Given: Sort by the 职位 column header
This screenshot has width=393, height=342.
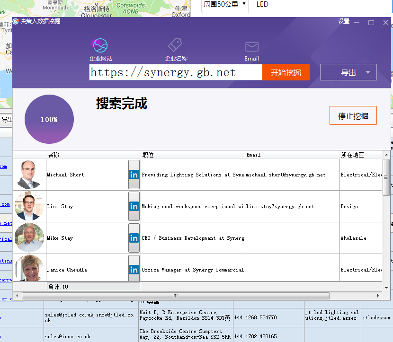Looking at the screenshot, I should pos(193,155).
